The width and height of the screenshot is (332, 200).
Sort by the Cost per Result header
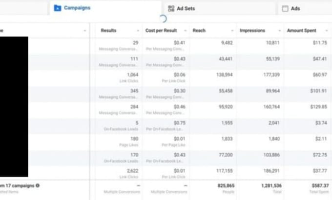(x=161, y=30)
